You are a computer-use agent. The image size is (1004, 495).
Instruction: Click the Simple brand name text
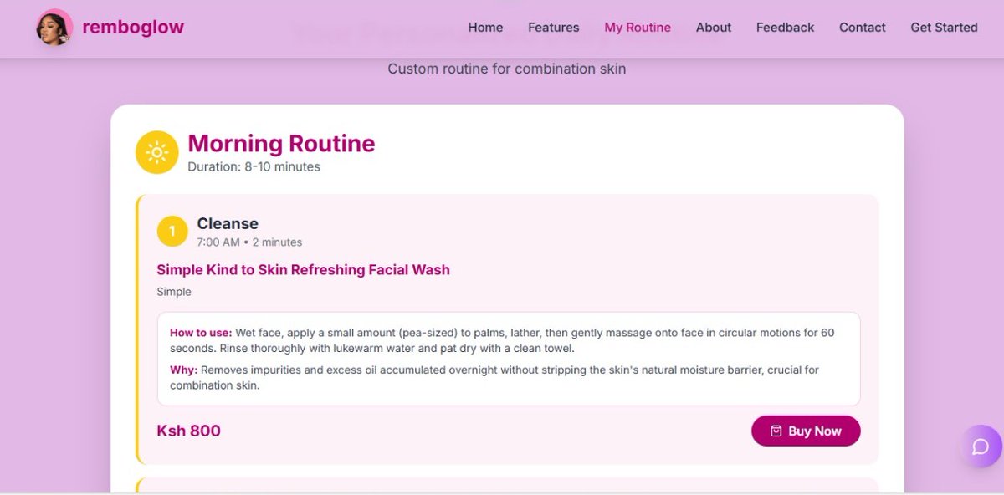click(x=174, y=292)
